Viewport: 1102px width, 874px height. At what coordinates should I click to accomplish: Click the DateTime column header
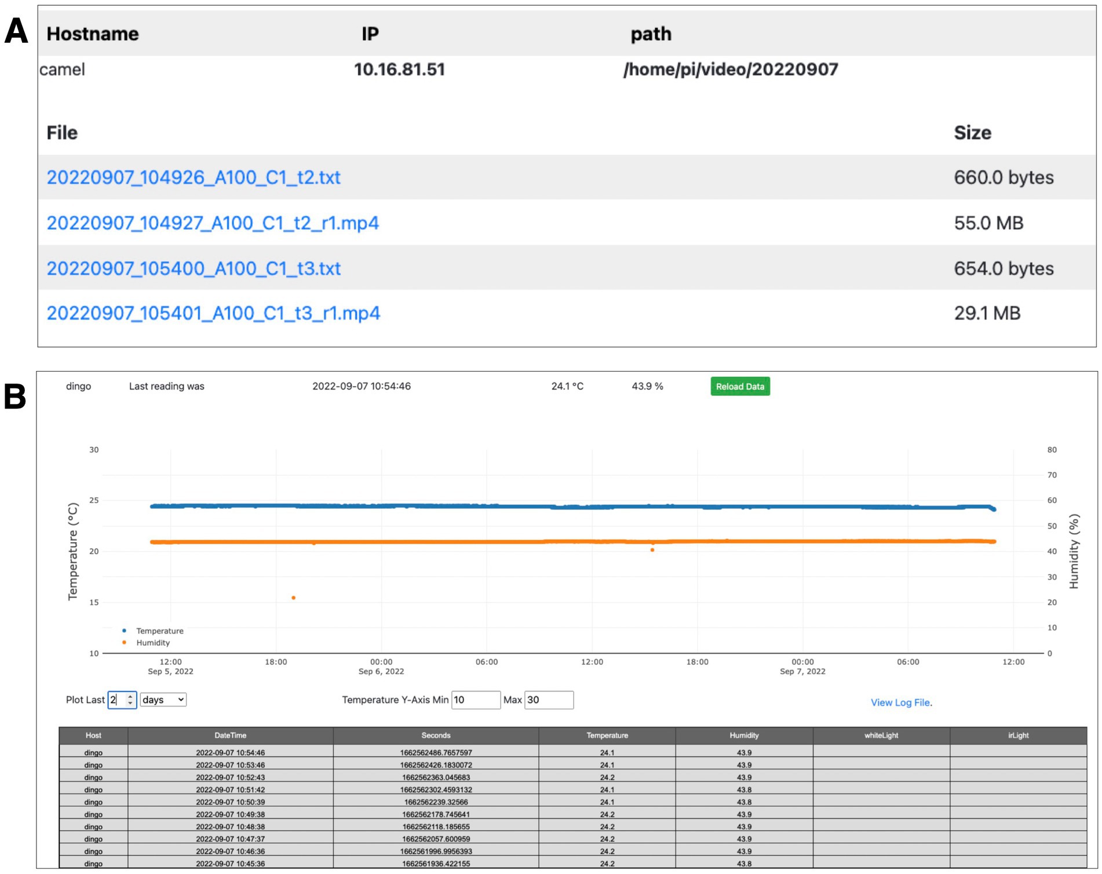pyautogui.click(x=230, y=735)
